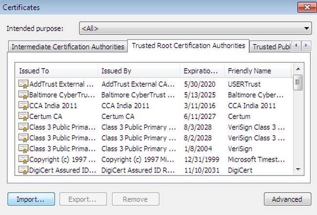Click the Import... button
This screenshot has width=317, height=215.
point(31,199)
